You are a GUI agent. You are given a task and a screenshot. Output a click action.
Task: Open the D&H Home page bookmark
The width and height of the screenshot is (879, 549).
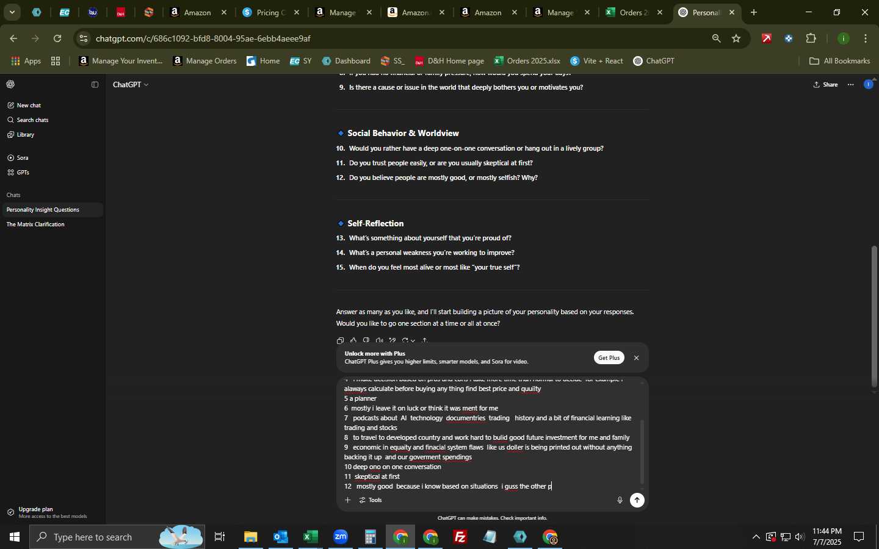[x=449, y=61]
